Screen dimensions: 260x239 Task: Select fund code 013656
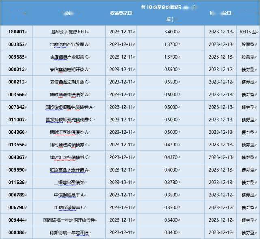tap(16, 145)
